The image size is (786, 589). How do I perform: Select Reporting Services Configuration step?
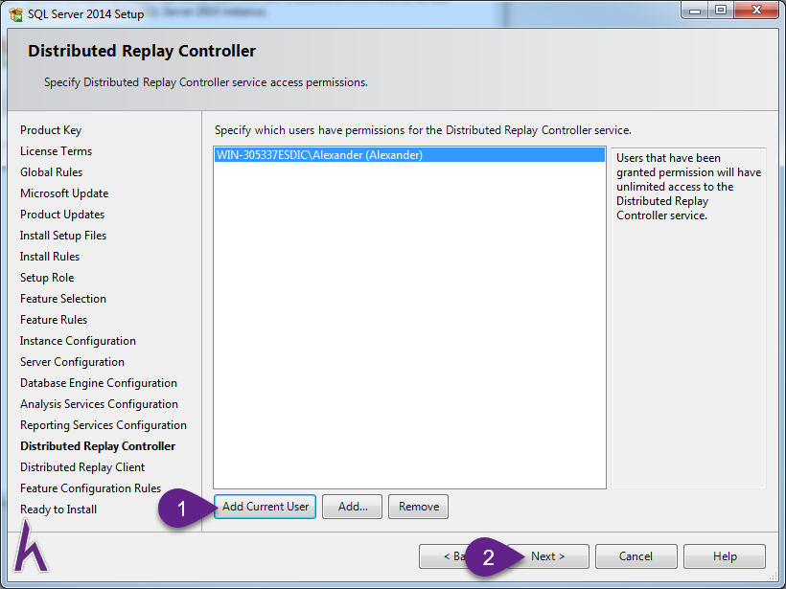pos(104,424)
